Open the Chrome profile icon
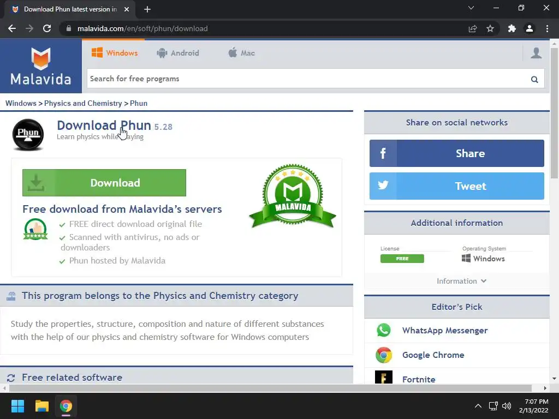The width and height of the screenshot is (559, 419). click(530, 28)
